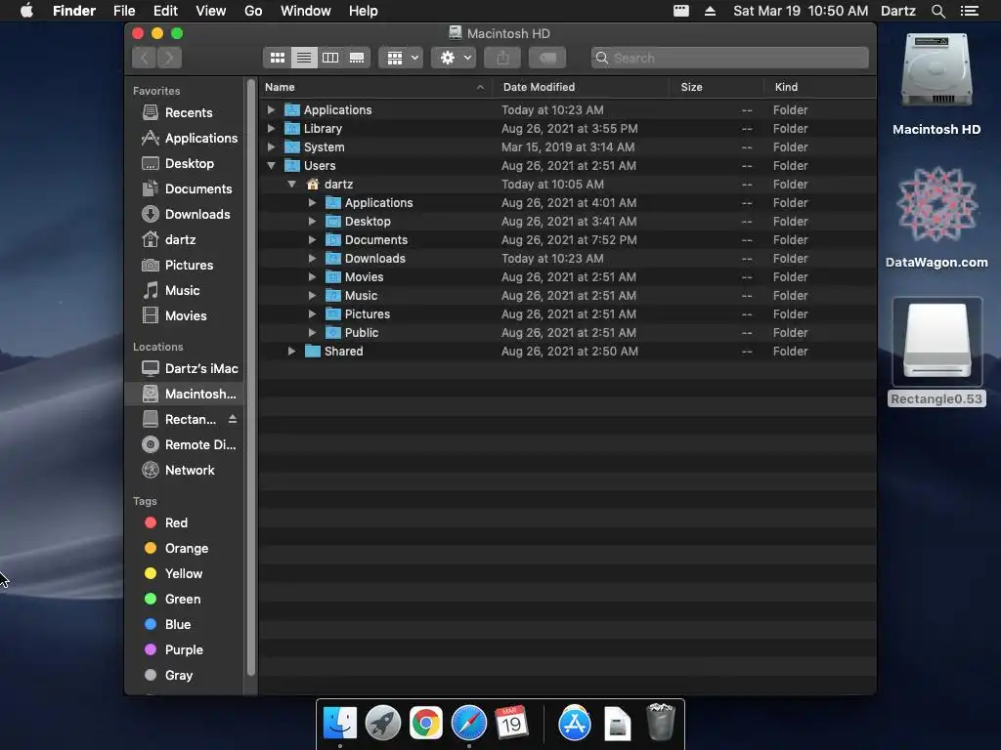Image resolution: width=1001 pixels, height=750 pixels.
Task: Select the Desktop folder under dartz
Action: coord(567,222)
